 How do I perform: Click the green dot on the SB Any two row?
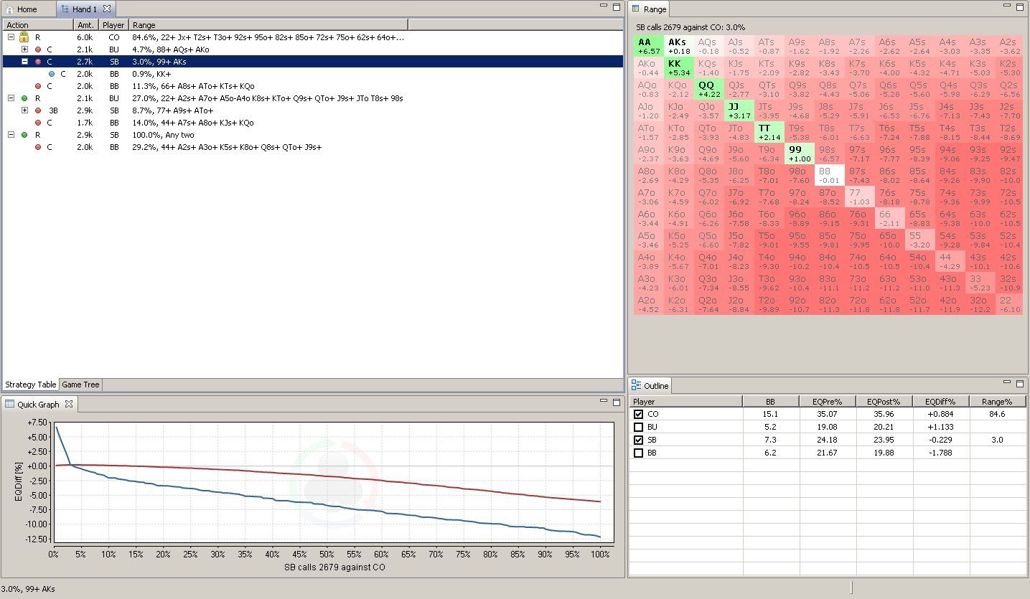tap(24, 135)
